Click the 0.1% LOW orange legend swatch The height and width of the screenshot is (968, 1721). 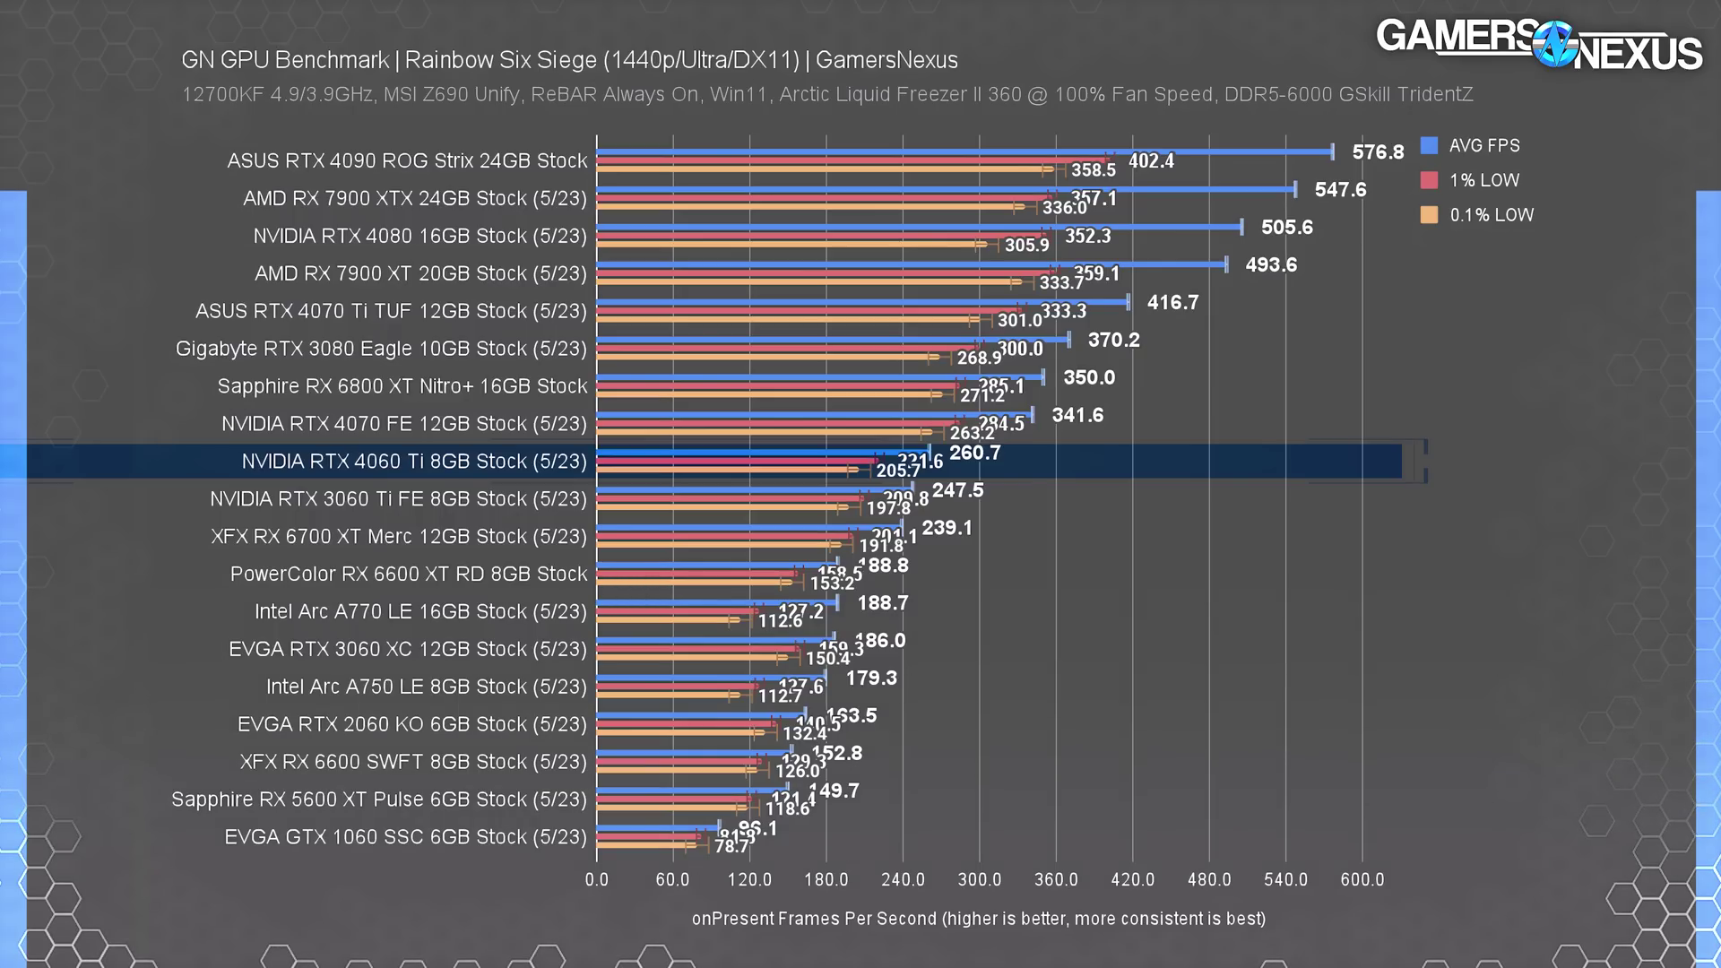coord(1429,215)
